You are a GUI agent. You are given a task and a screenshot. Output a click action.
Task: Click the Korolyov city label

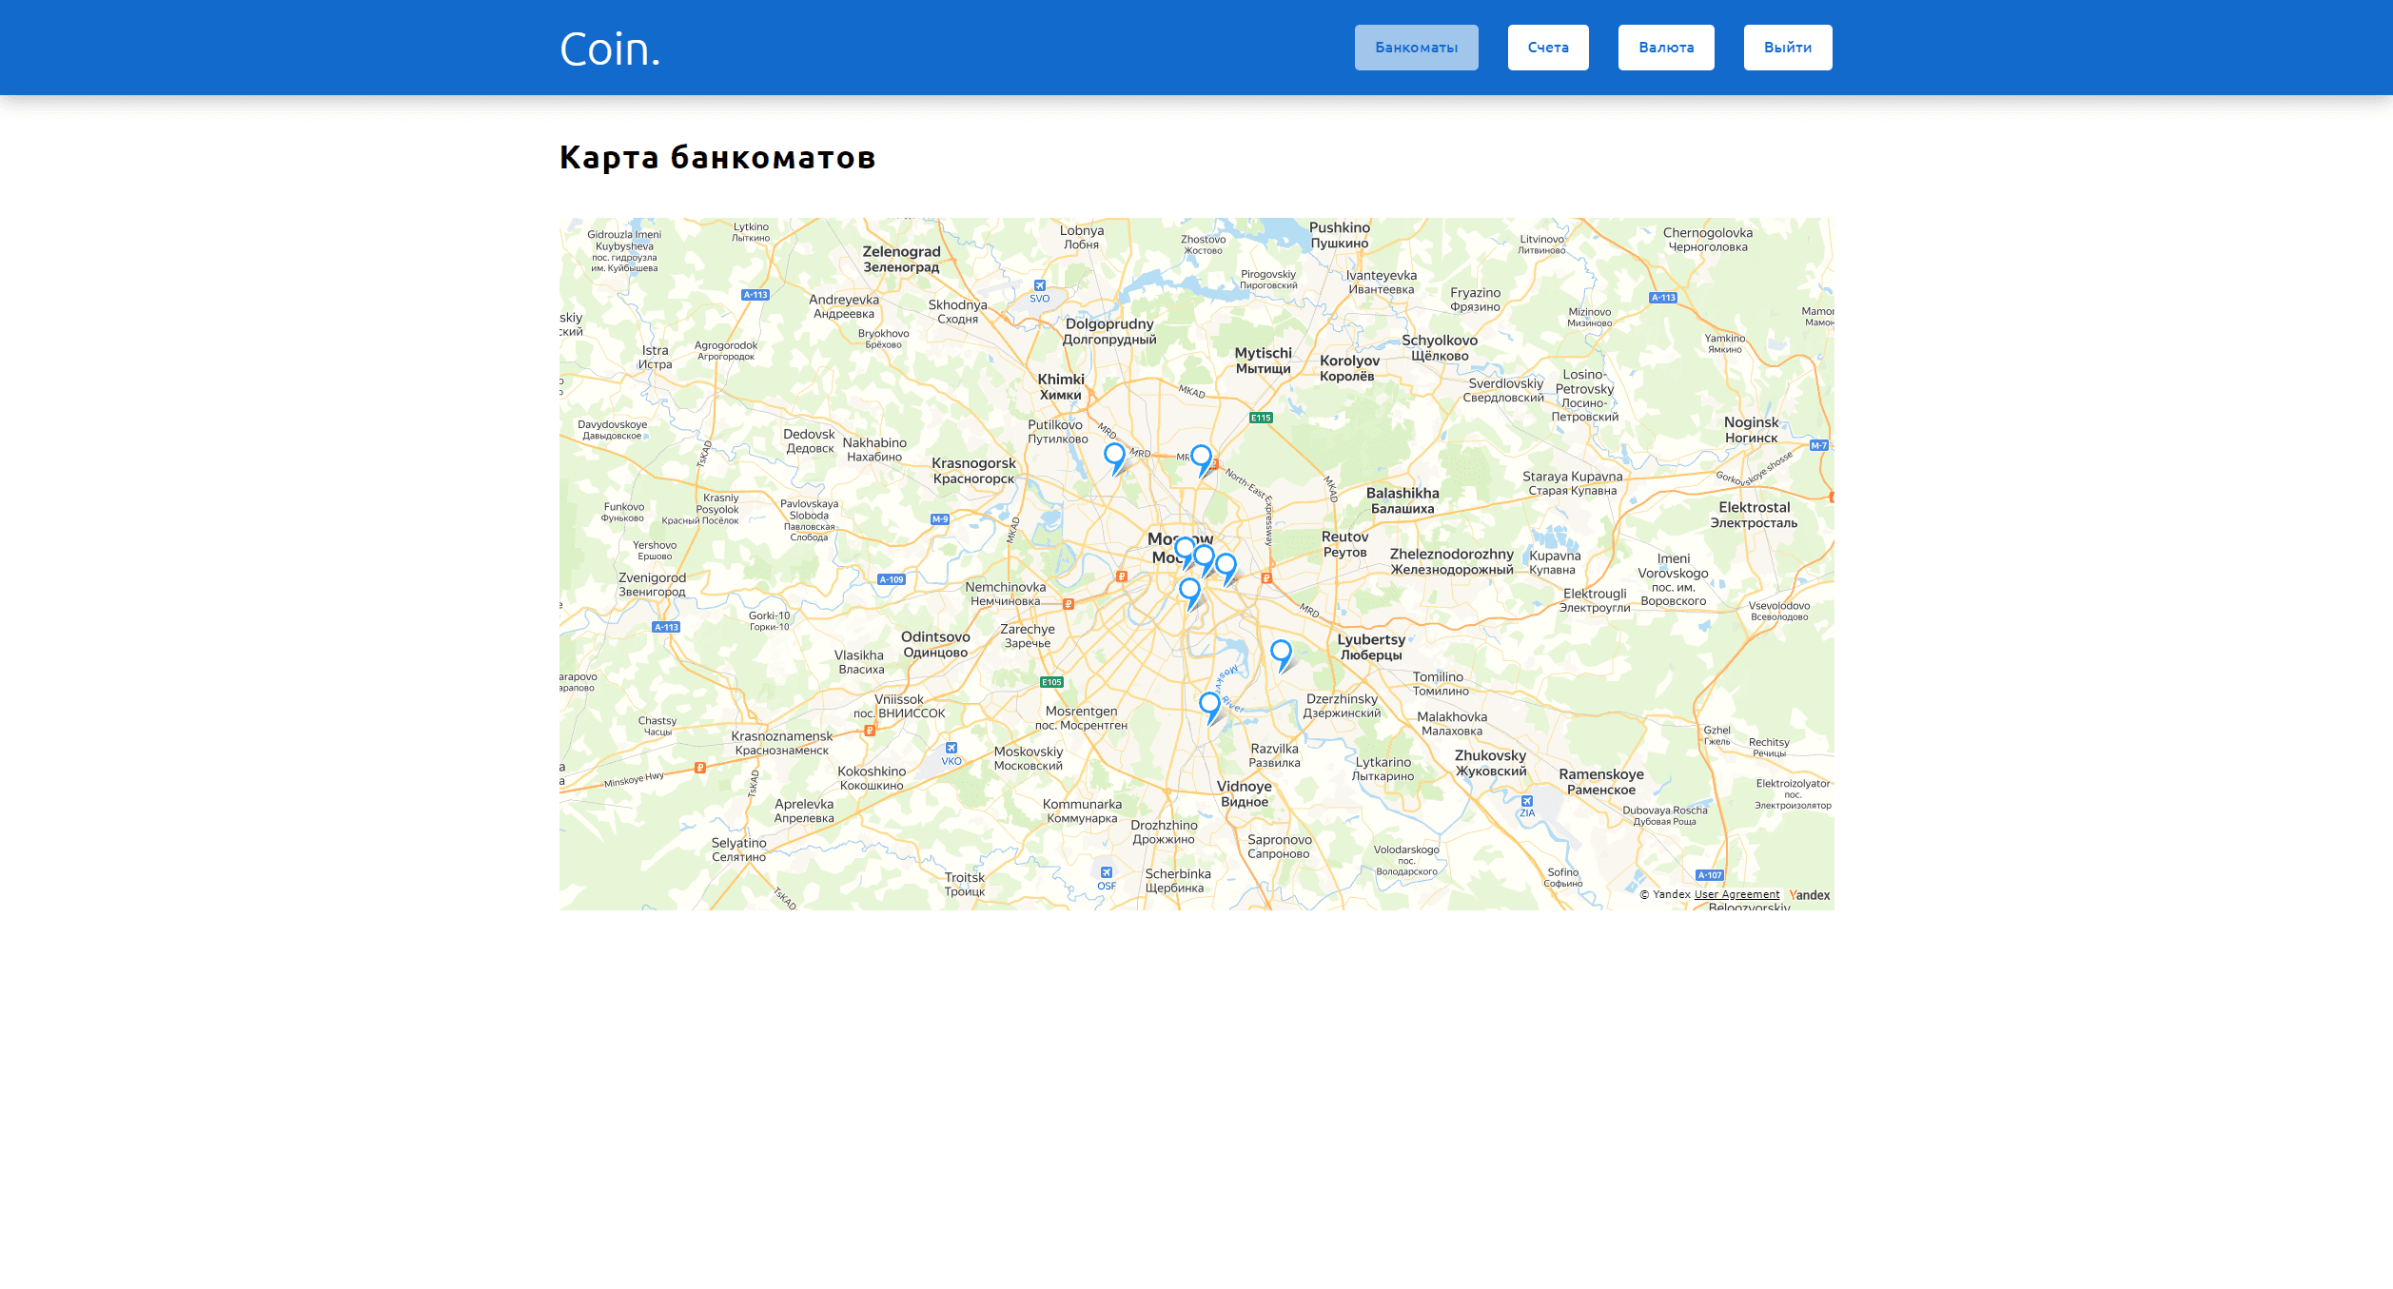tap(1349, 368)
